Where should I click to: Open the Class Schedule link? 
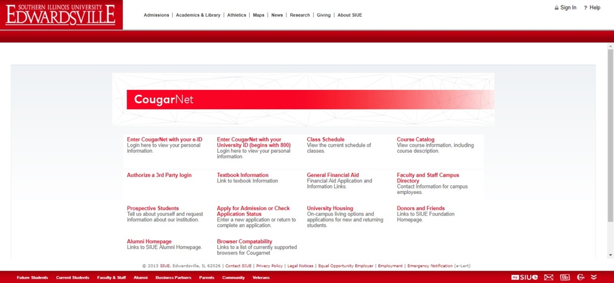click(x=325, y=139)
